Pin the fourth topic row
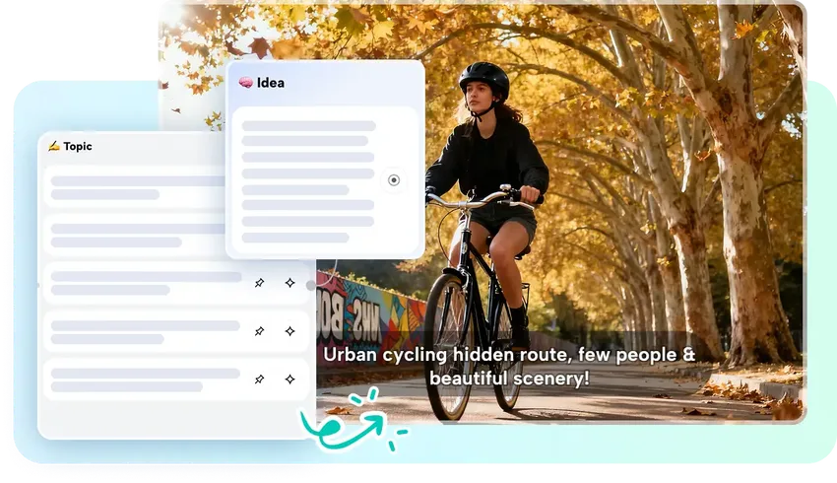Image resolution: width=837 pixels, height=483 pixels. pyautogui.click(x=259, y=331)
